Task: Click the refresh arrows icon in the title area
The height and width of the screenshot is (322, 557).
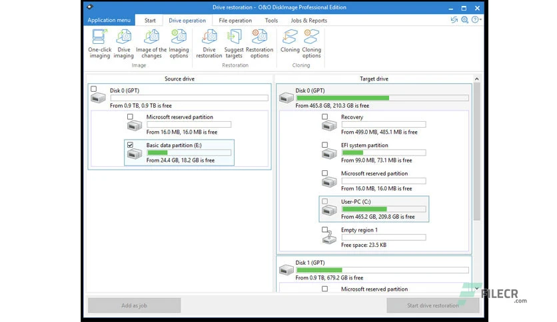Action: [454, 20]
